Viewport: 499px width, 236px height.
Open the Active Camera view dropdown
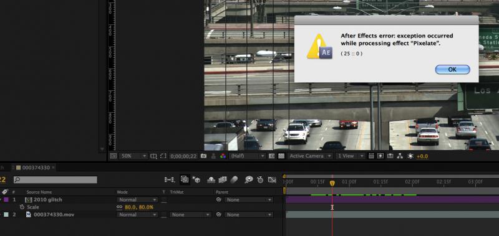pyautogui.click(x=310, y=156)
